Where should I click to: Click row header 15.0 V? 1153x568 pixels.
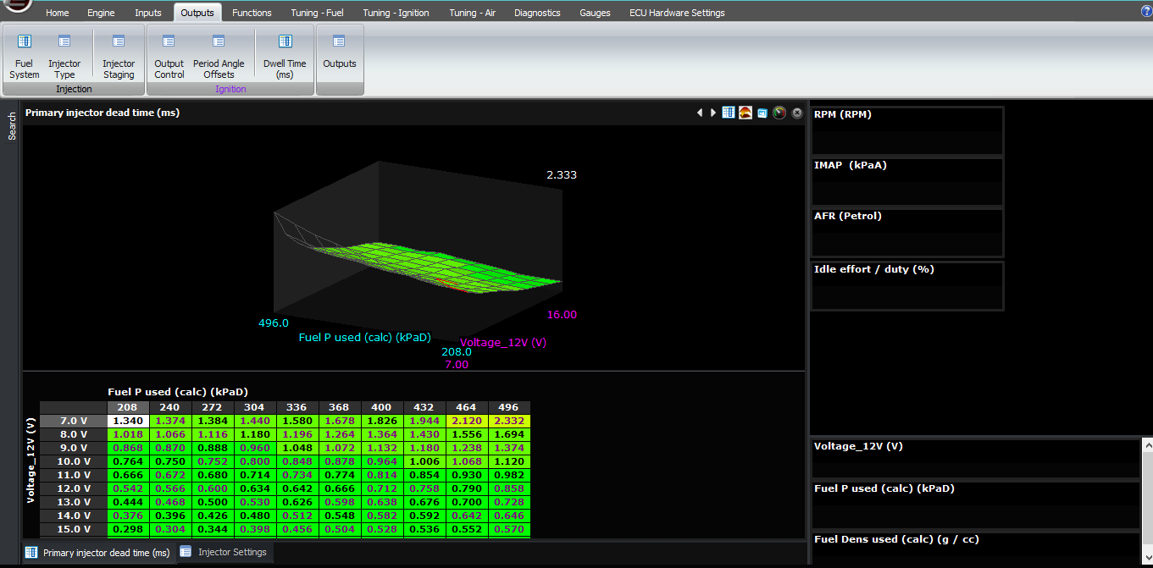click(x=73, y=529)
